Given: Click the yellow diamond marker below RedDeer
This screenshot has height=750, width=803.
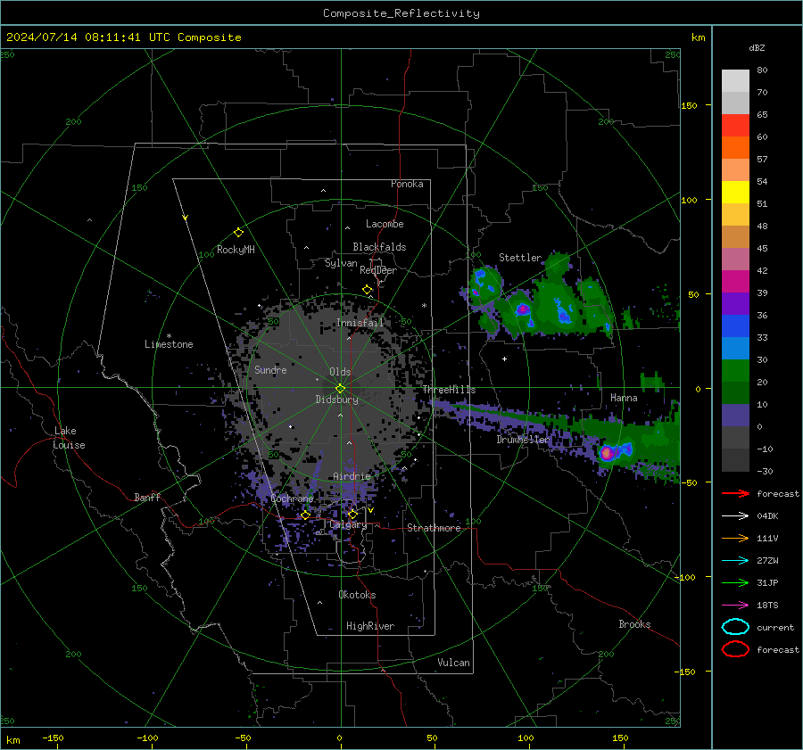Looking at the screenshot, I should coord(368,290).
